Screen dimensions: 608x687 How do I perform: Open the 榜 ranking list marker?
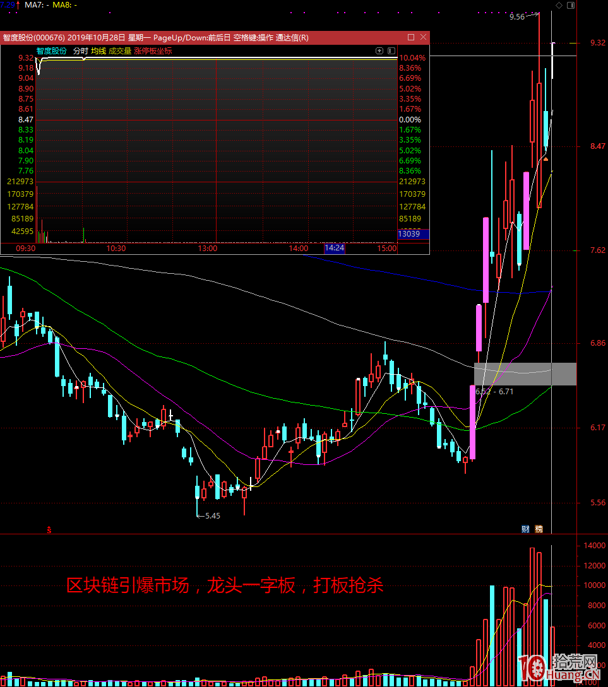[539, 529]
